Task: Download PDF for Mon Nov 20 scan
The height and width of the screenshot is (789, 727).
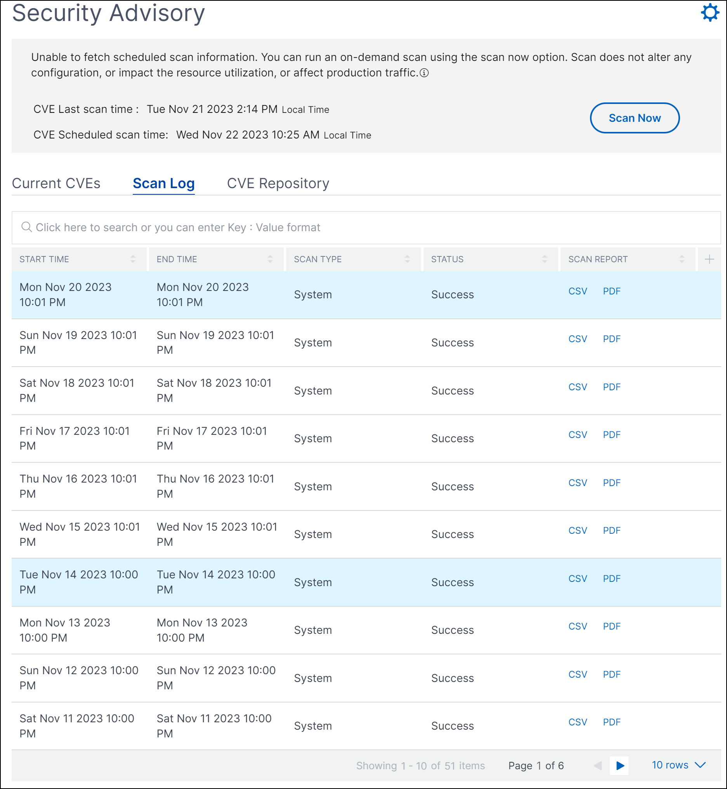Action: 612,291
